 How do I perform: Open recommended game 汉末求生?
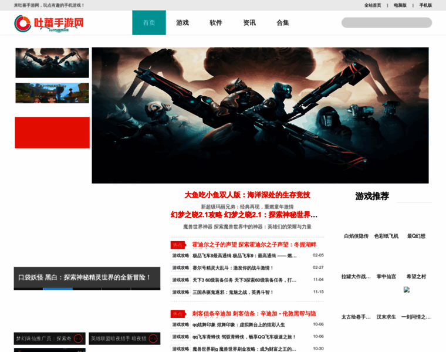click(386, 317)
